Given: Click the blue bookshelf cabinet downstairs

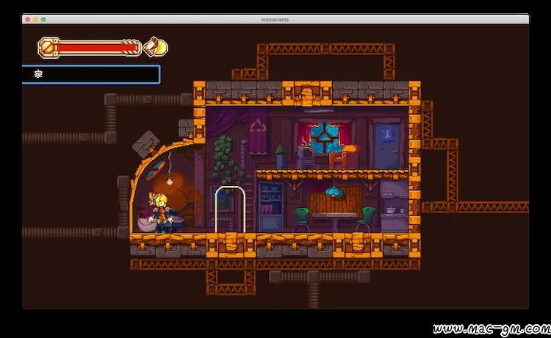Looking at the screenshot, I should 270,207.
